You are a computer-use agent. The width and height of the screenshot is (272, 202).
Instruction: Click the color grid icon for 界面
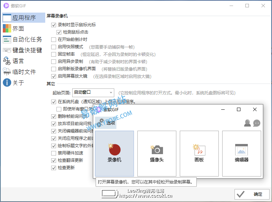click(7, 28)
